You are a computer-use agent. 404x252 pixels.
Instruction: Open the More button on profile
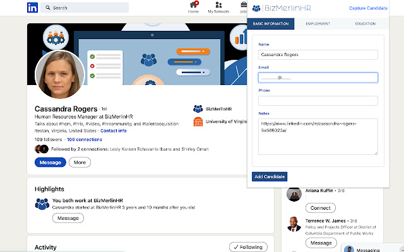click(80, 163)
